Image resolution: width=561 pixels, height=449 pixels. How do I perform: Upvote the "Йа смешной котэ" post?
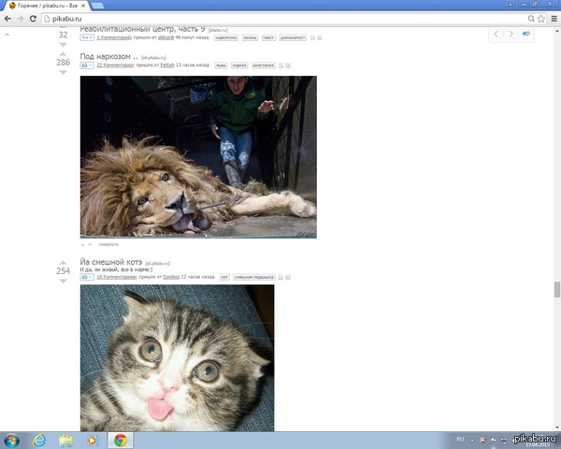tap(64, 262)
